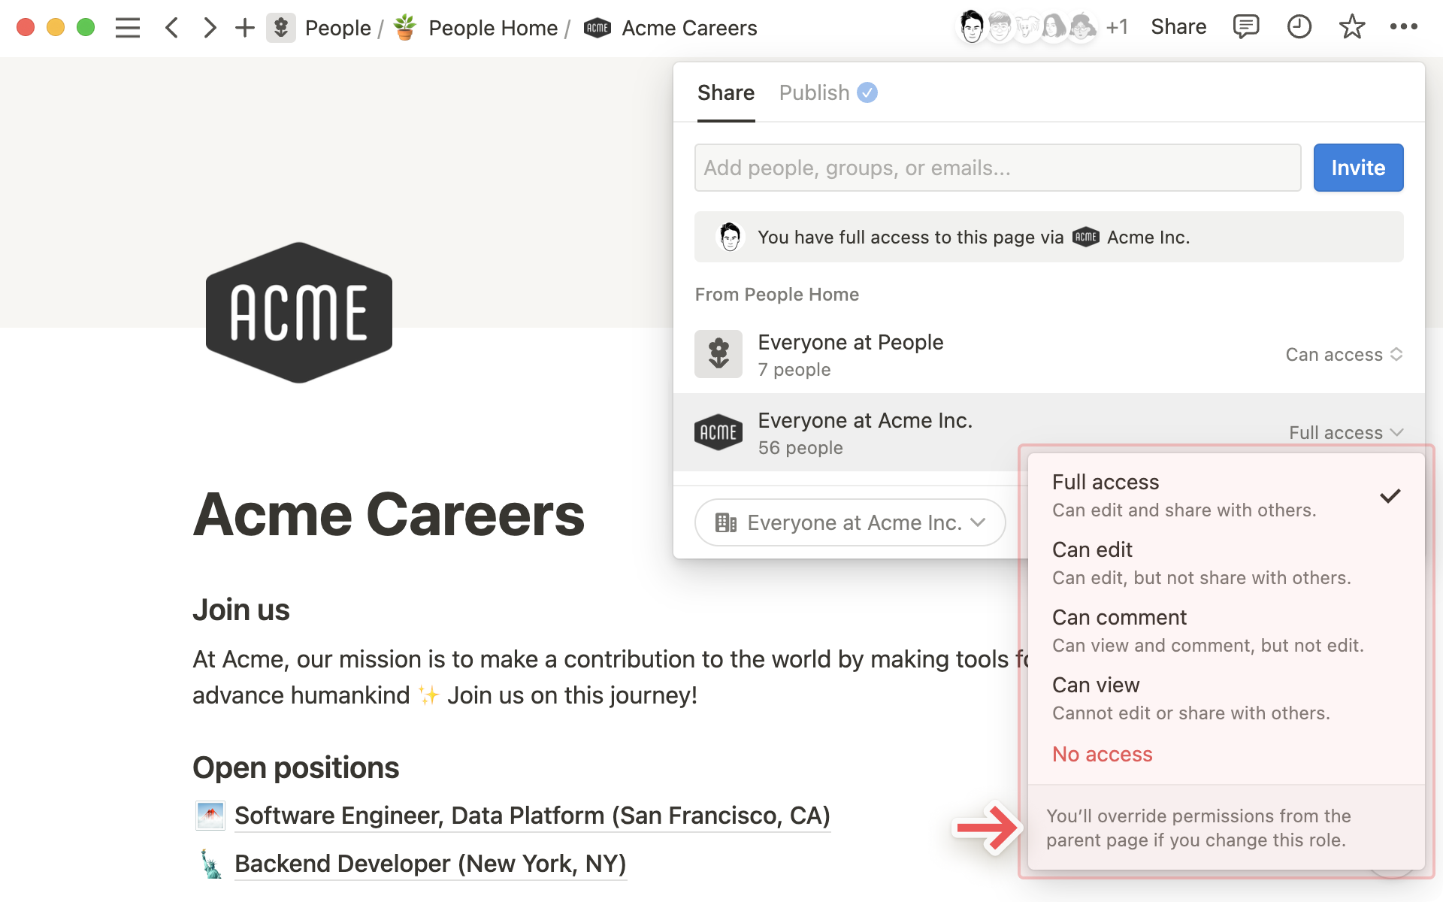
Task: Select Can edit permission option
Action: 1091,549
